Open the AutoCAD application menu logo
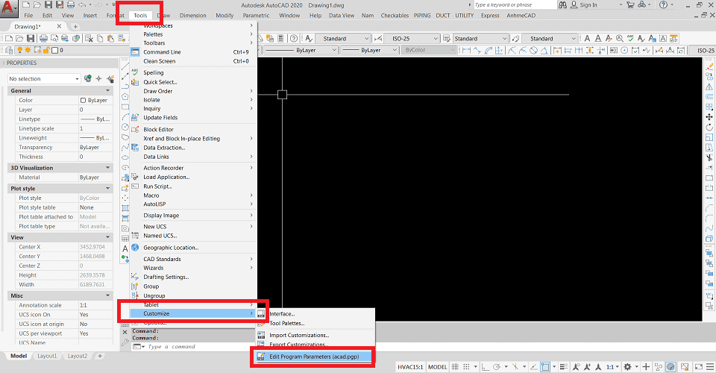Image resolution: width=716 pixels, height=373 pixels. pos(7,7)
